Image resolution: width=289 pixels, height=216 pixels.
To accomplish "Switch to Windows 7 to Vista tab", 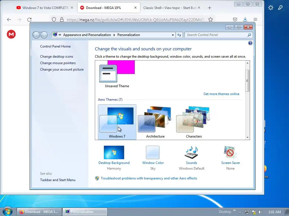I will click(45, 8).
